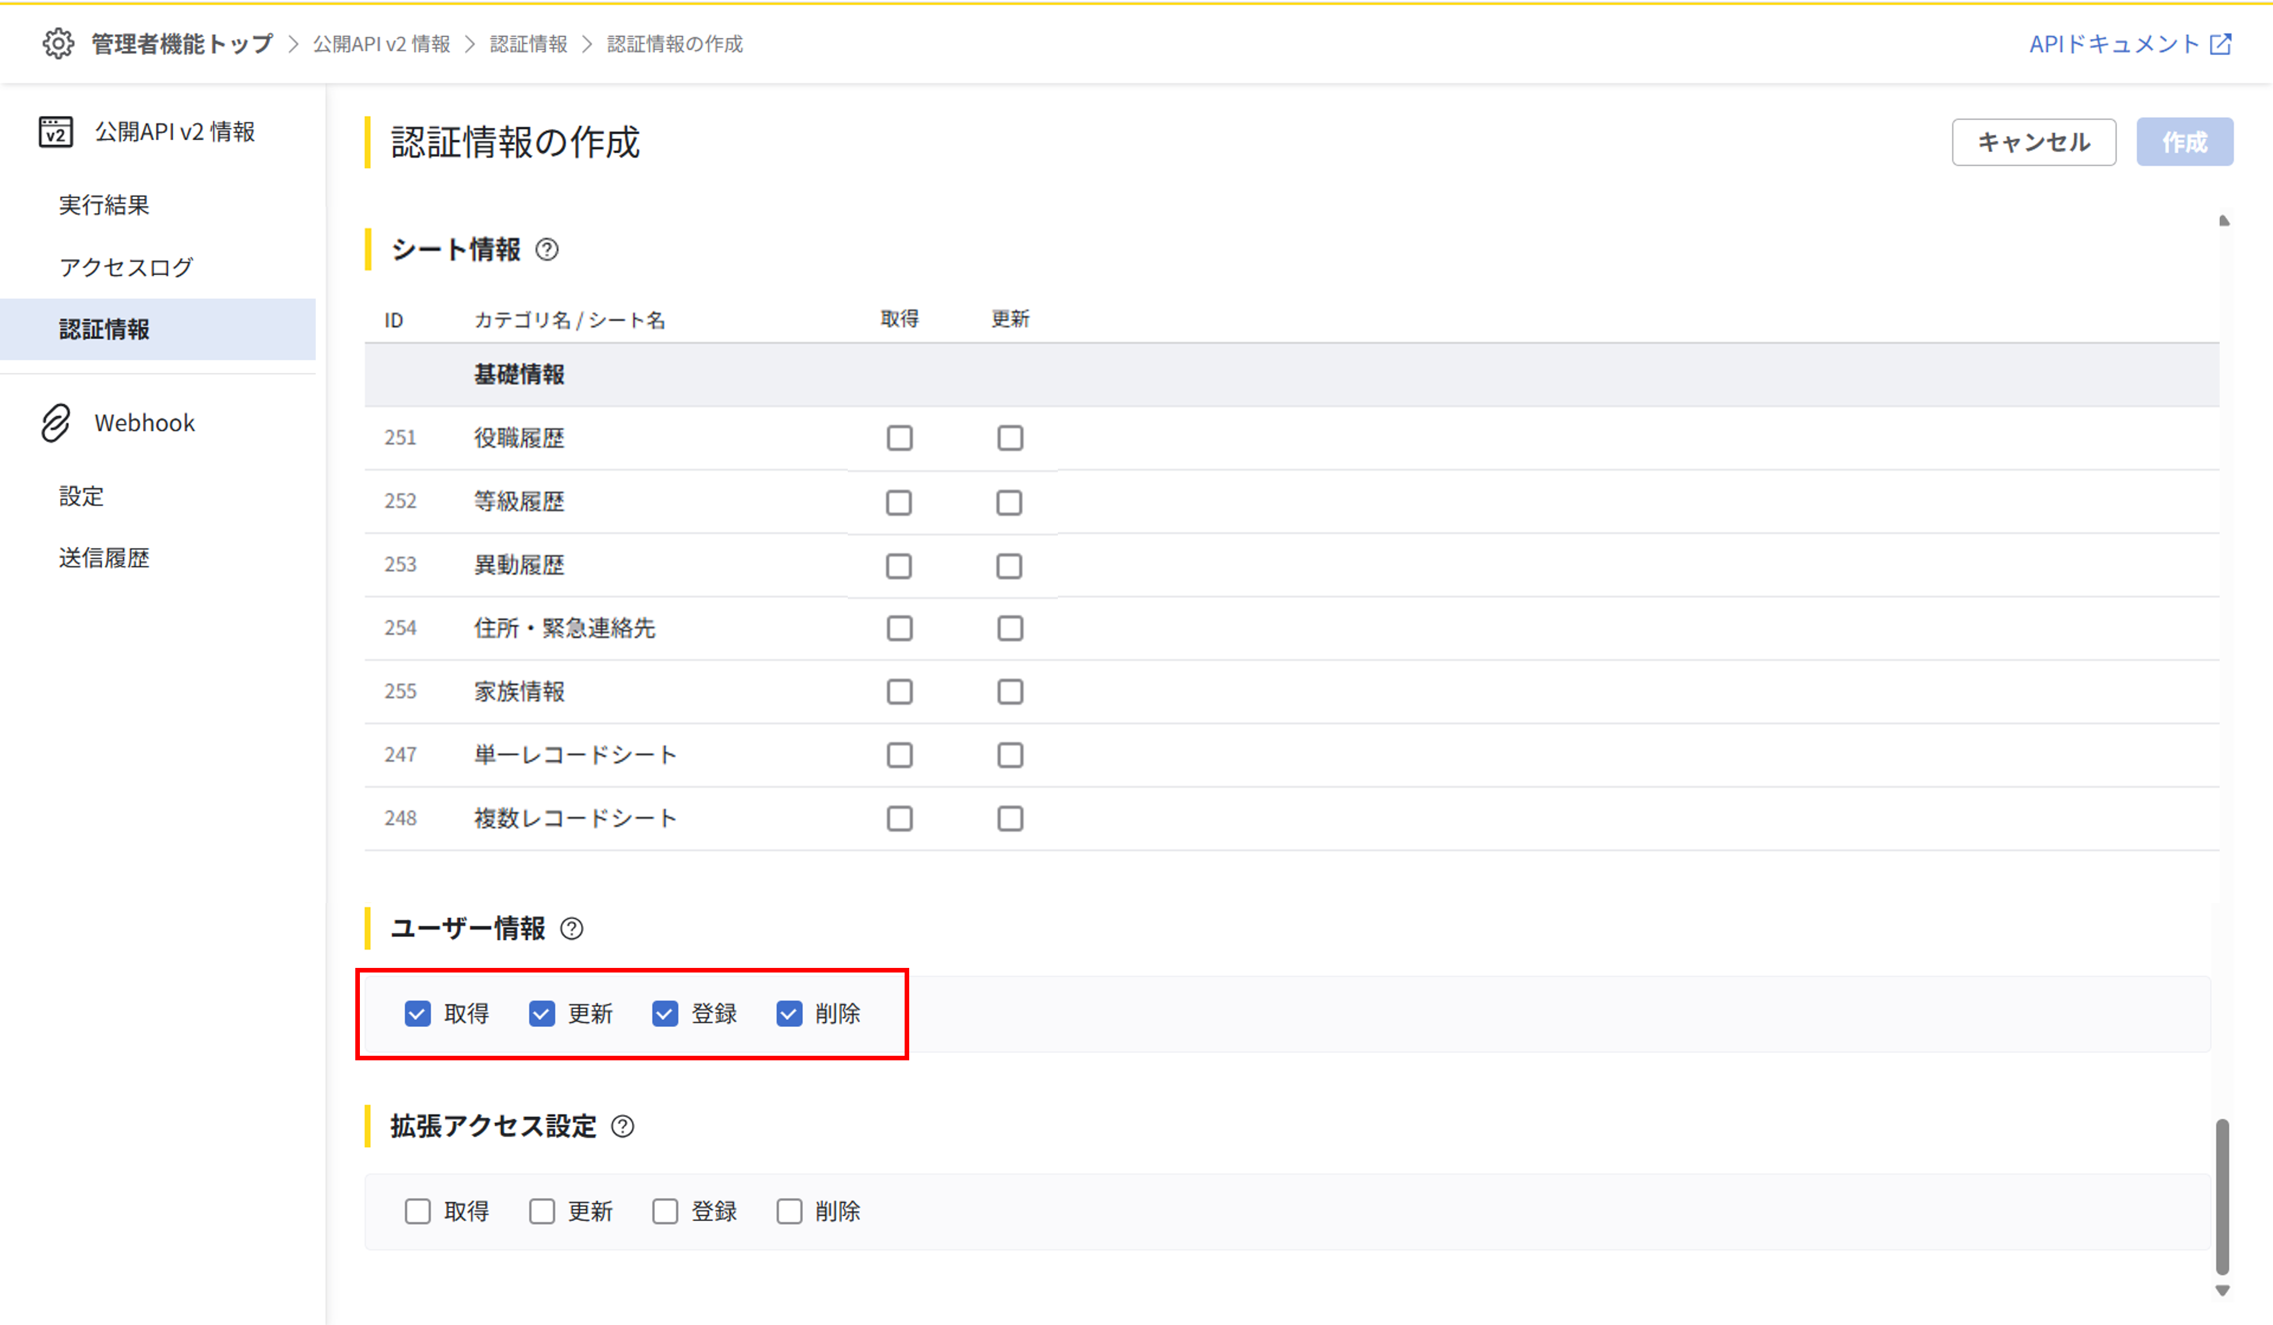Uncheck 登録 under ユーザー情報
This screenshot has height=1325, width=2273.
pyautogui.click(x=665, y=1014)
